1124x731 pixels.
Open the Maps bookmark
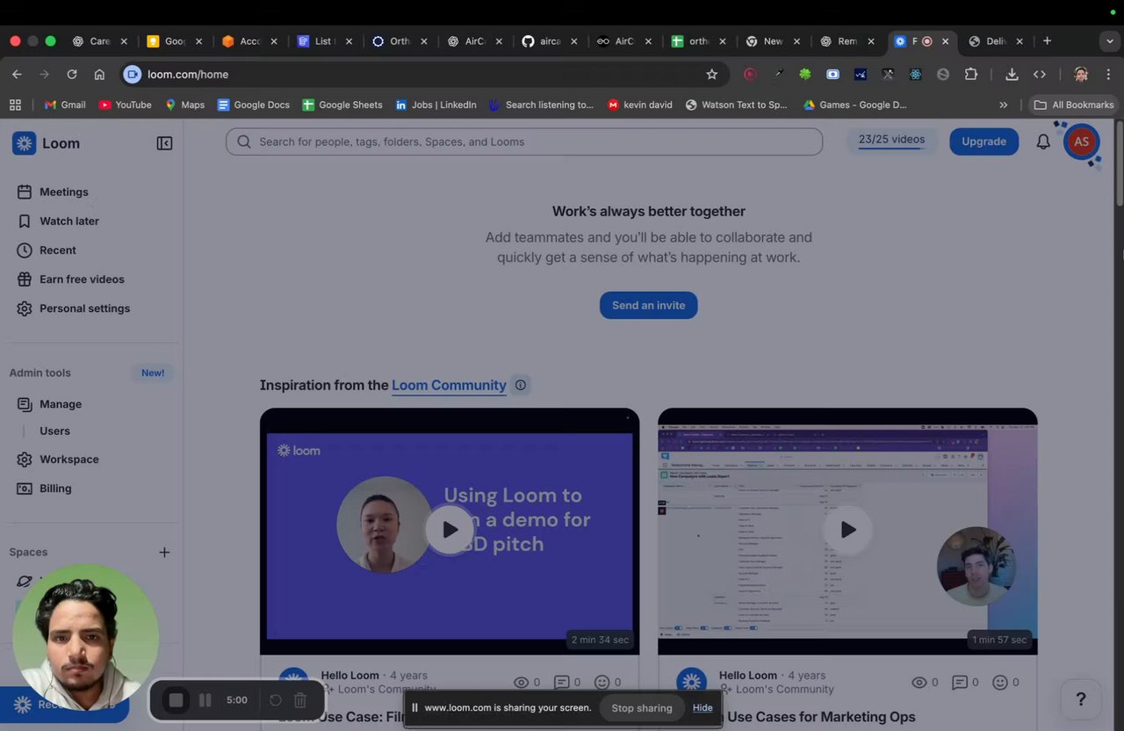click(x=184, y=105)
